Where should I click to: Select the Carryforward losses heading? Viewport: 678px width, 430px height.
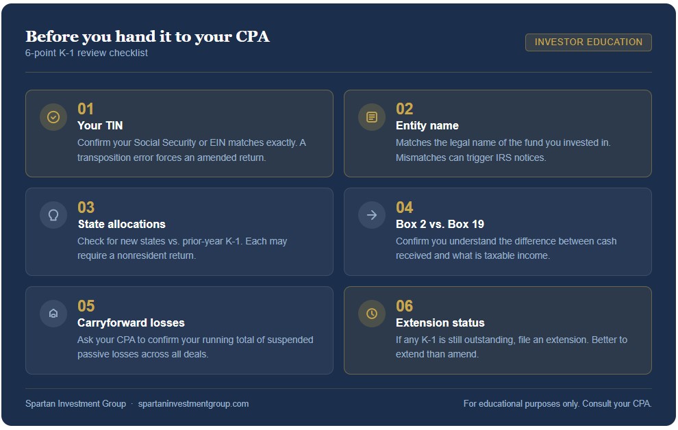[131, 323]
